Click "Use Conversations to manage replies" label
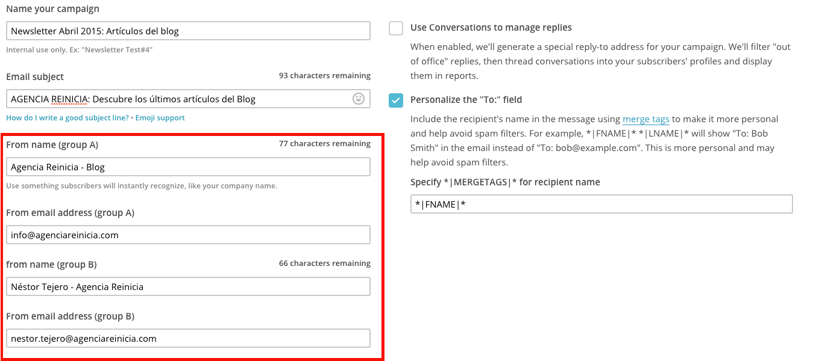 pyautogui.click(x=491, y=28)
